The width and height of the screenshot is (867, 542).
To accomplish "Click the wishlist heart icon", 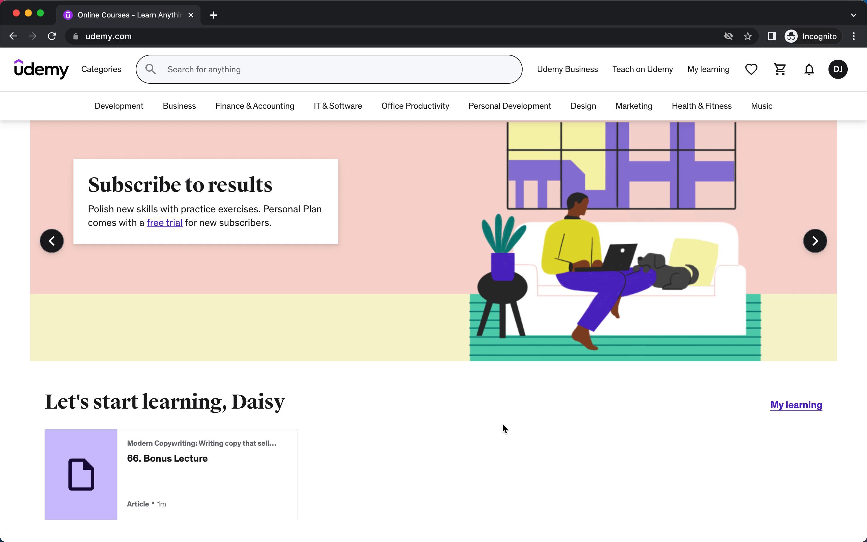I will point(751,69).
